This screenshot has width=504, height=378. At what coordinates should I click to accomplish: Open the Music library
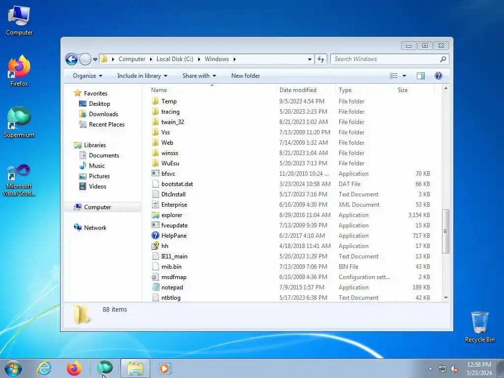coord(97,166)
